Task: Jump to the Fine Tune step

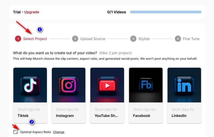Action: click(191, 39)
